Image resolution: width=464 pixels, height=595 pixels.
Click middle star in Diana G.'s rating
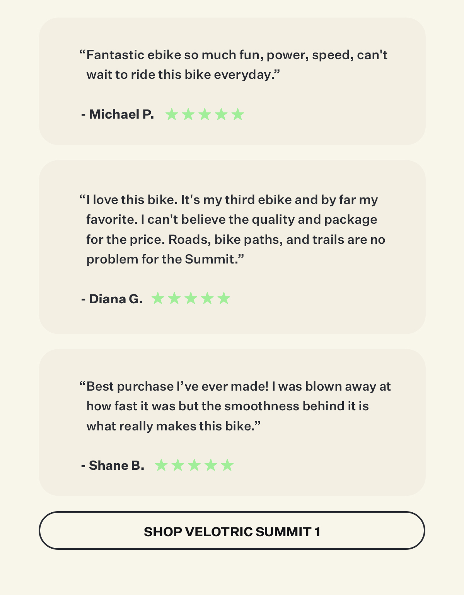tap(191, 298)
